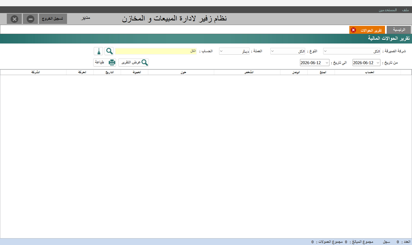The height and width of the screenshot is (245, 412).
Task: Click the الوصل column header
Action: [294, 72]
